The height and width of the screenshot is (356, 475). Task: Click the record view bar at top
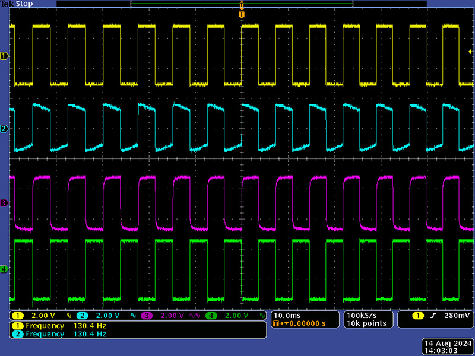pos(242,4)
